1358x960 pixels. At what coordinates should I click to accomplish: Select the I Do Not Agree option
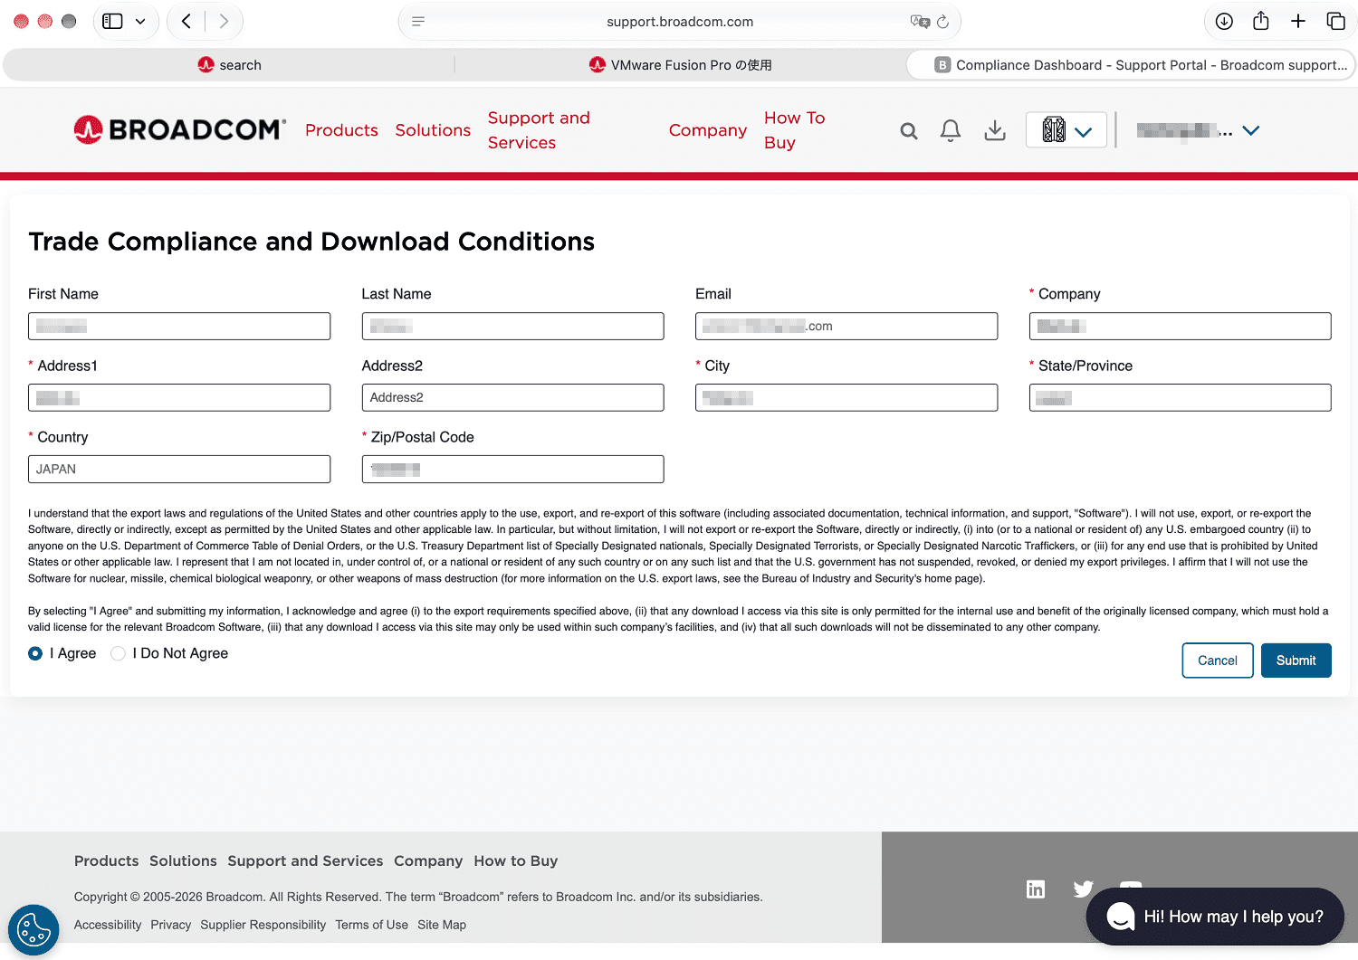(x=118, y=653)
